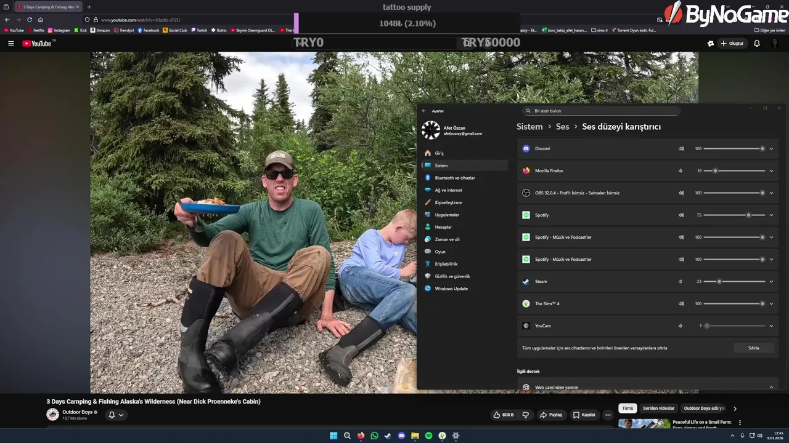Open Twitch bookmark

[199, 30]
